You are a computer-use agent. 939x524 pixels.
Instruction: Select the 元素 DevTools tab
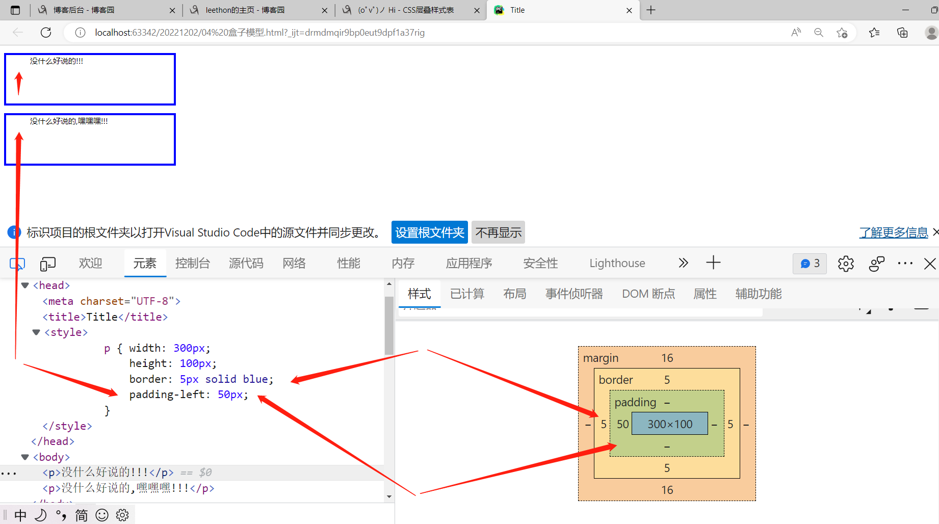click(145, 263)
